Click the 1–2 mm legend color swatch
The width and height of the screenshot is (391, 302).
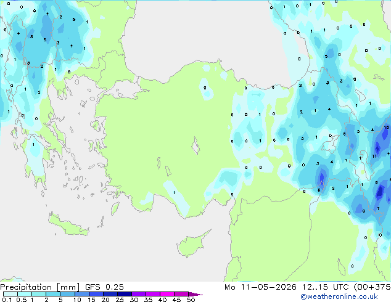(x=39, y=294)
